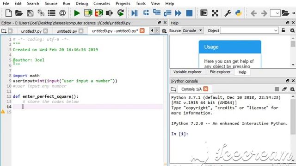Image resolution: width=296 pixels, height=166 pixels.
Task: Open the Debug menu
Action: [x=82, y=4]
